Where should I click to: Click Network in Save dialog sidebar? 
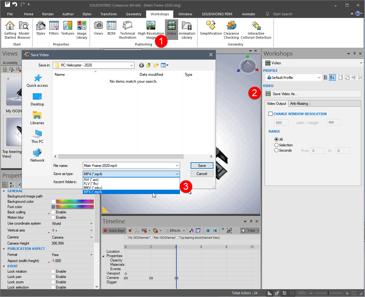point(37,155)
